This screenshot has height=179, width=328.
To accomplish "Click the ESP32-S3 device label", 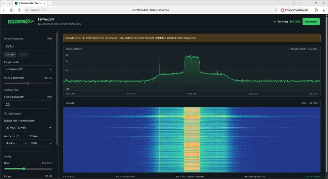I will (x=295, y=22).
